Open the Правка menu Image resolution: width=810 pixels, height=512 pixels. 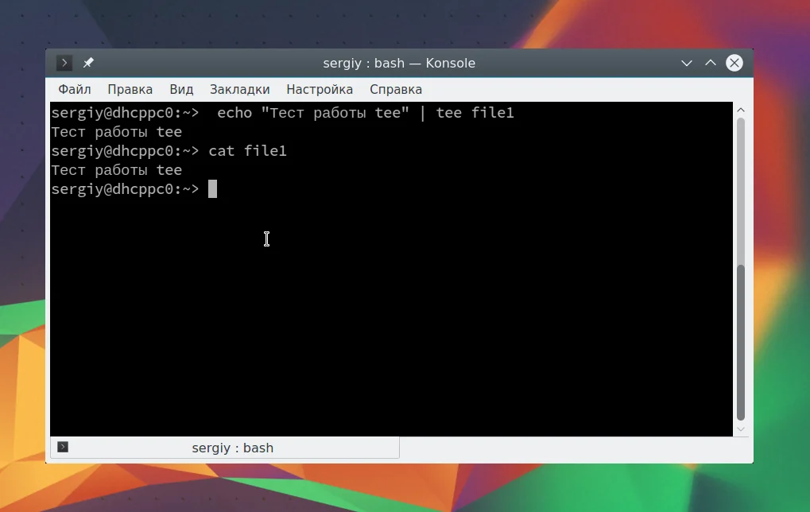click(x=130, y=89)
